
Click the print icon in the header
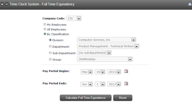190,4
